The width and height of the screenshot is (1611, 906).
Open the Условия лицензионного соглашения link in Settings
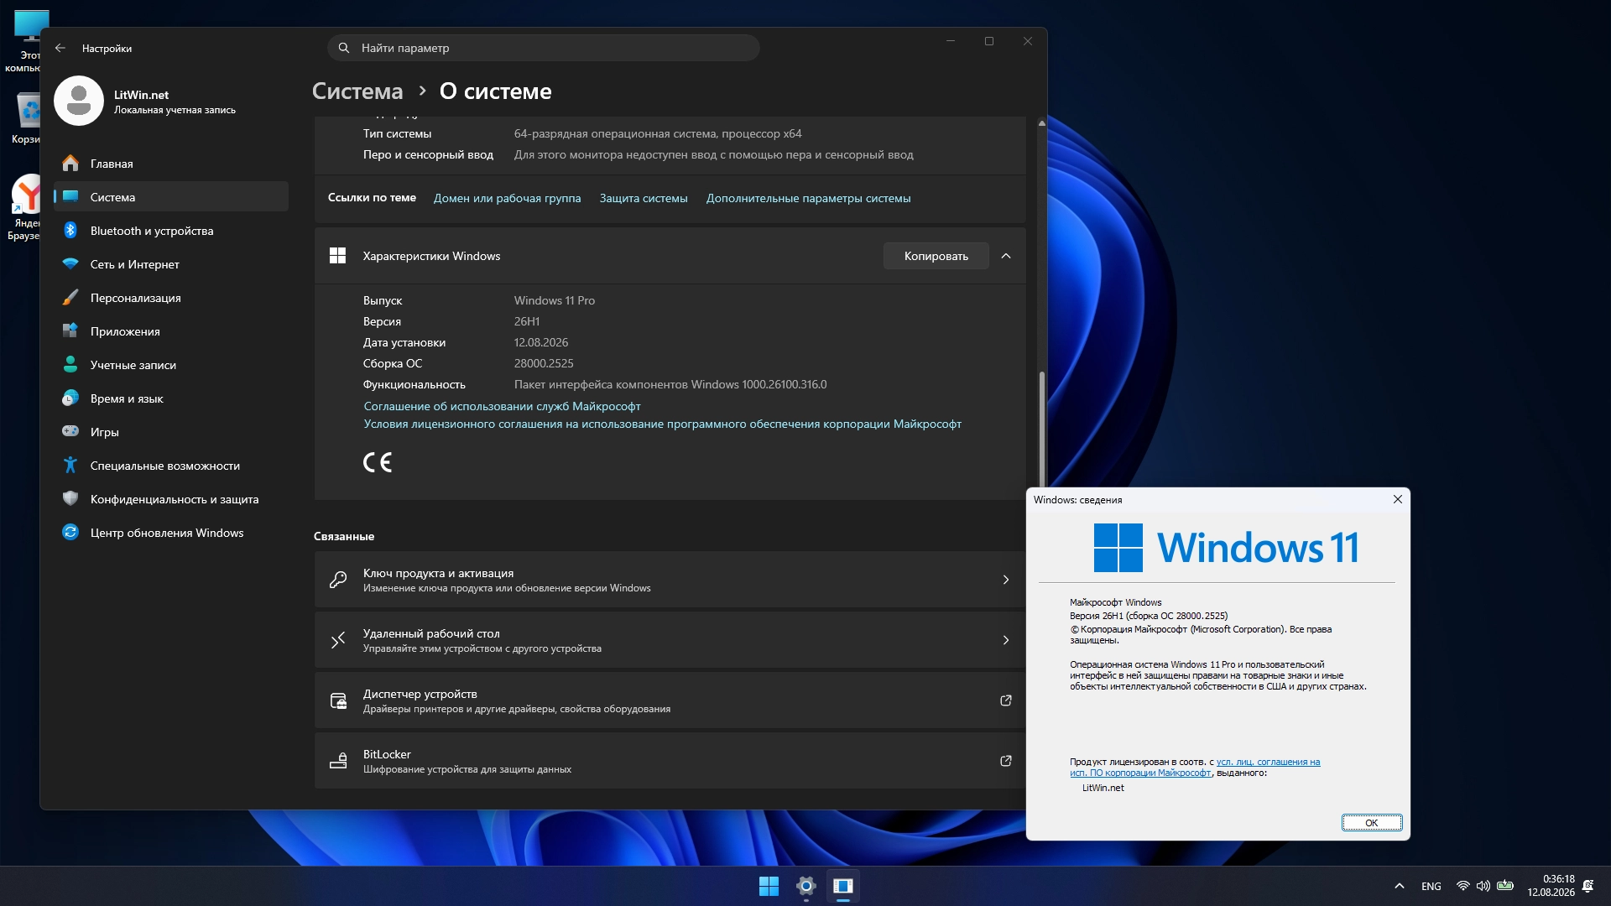tap(662, 424)
